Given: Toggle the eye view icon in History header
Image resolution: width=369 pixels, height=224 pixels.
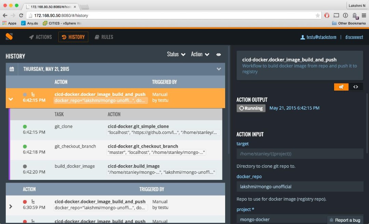Looking at the screenshot, I should [219, 55].
